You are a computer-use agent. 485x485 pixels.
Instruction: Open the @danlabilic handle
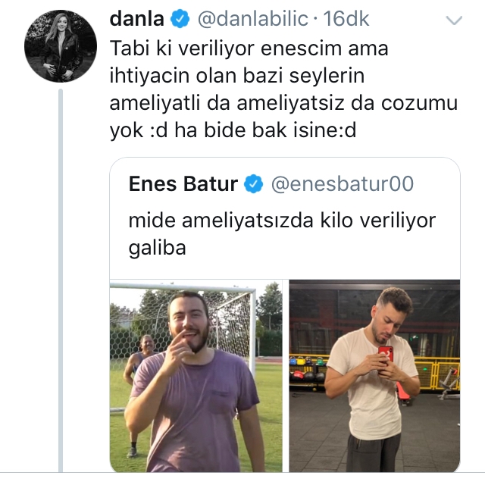(253, 19)
